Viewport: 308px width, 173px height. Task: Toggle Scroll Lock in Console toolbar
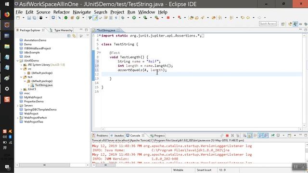(x=250, y=136)
